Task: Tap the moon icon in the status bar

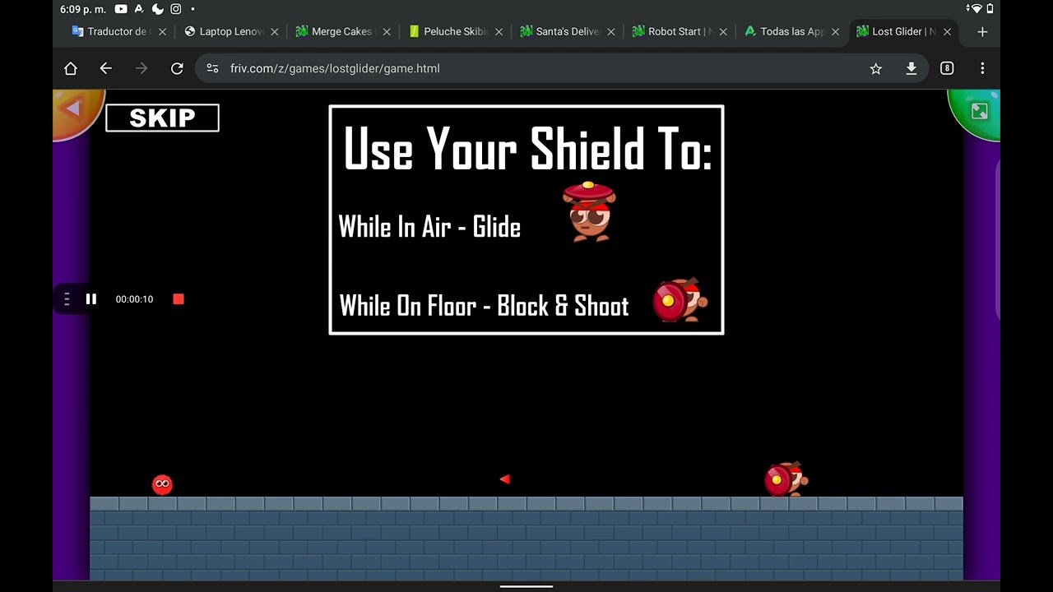Action: point(158,9)
